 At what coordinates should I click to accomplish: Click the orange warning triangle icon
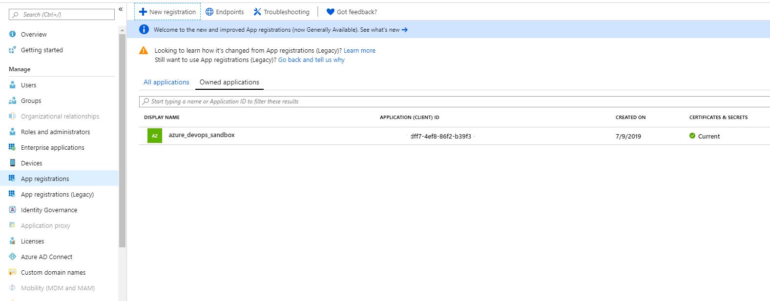[x=144, y=50]
